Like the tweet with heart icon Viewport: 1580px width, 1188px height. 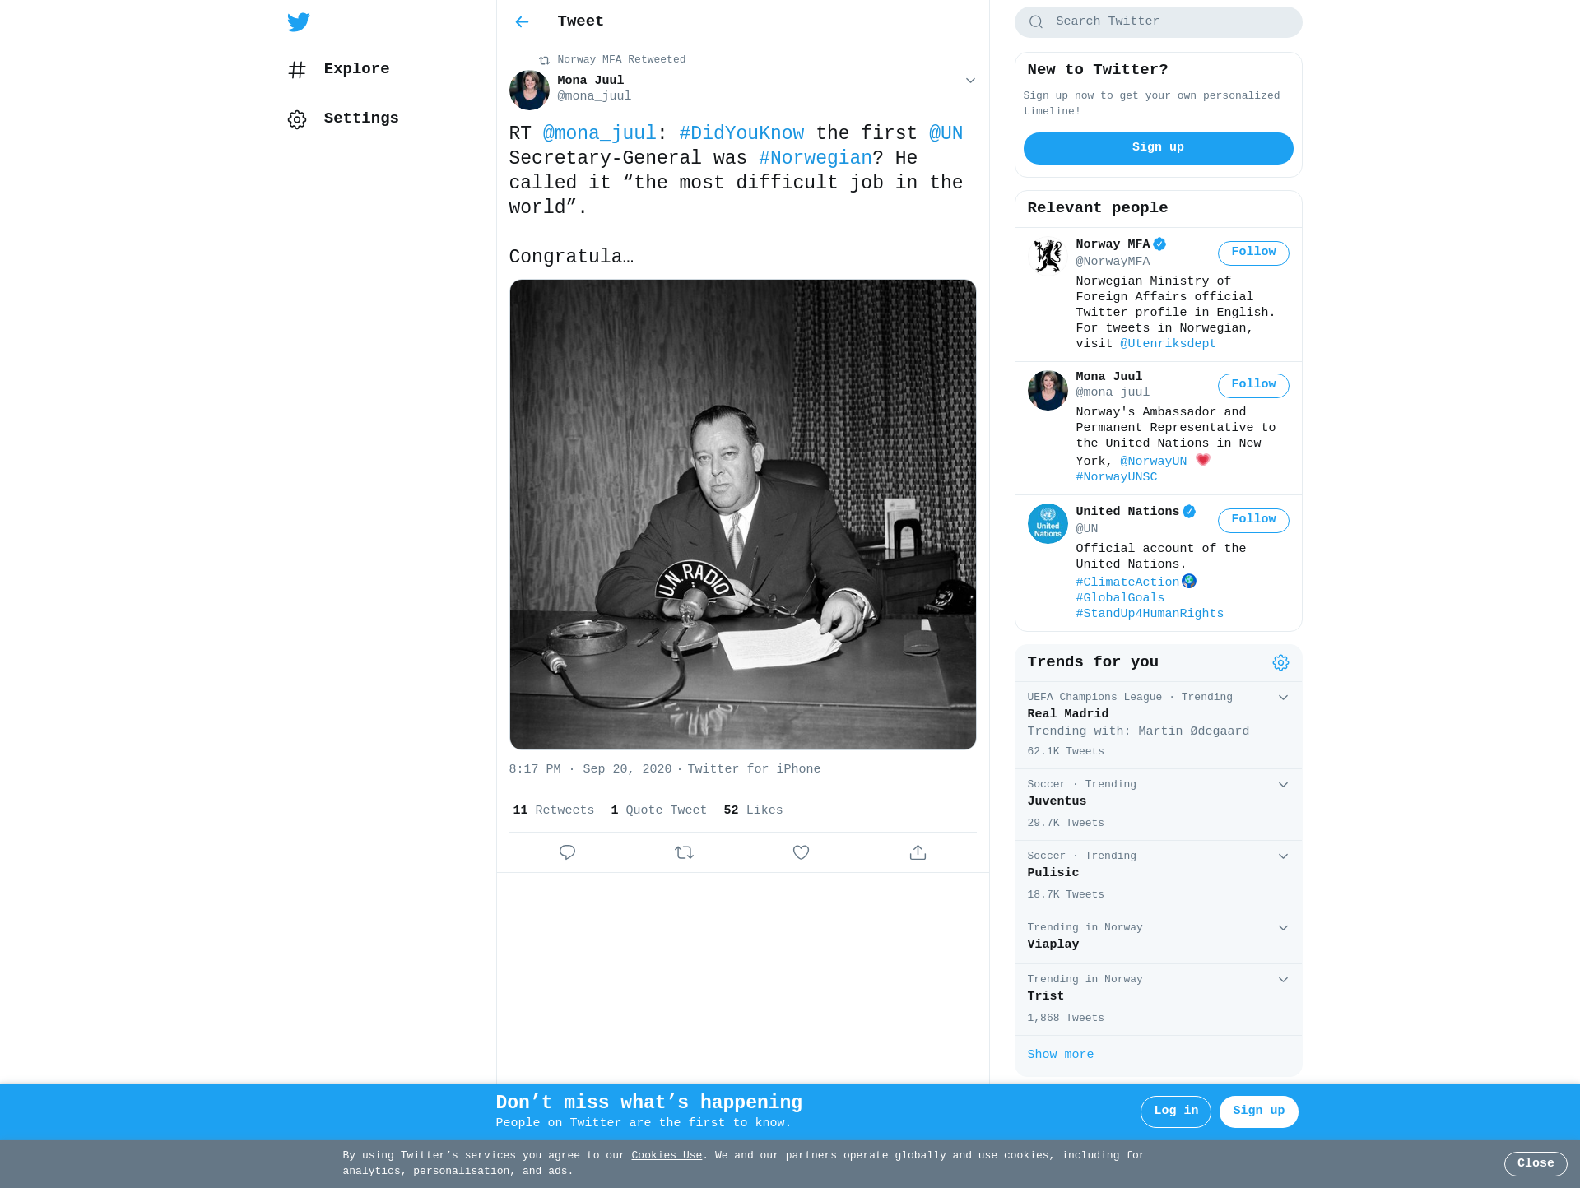click(x=801, y=852)
